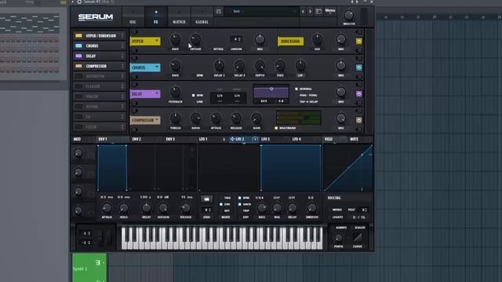Toggle the Chorus effect power button

(x=359, y=67)
